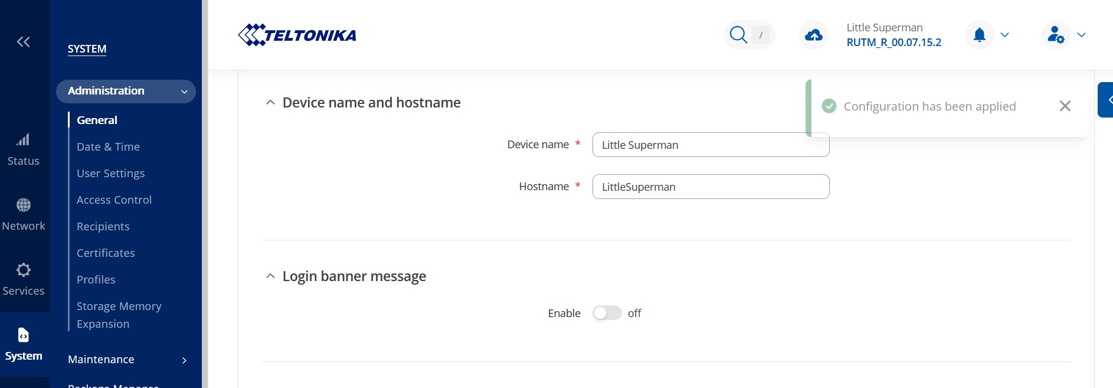Open the Network globe icon

[x=24, y=206]
